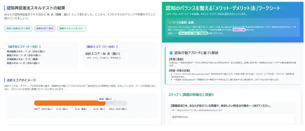The image size is (305, 131).
Task: Save answers and results as CSV
Action: pos(18,29)
